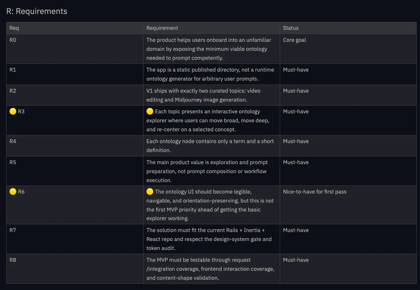Click the 'R: Requirements' section heading
Viewport: 420px width, 290px height.
[x=37, y=11]
